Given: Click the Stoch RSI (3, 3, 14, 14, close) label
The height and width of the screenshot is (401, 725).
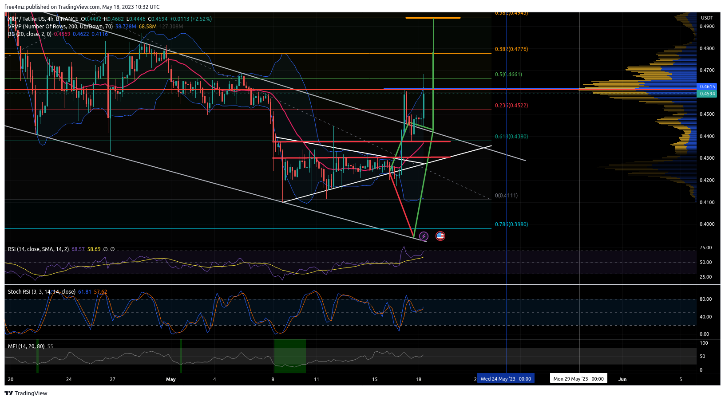Looking at the screenshot, I should pos(42,292).
